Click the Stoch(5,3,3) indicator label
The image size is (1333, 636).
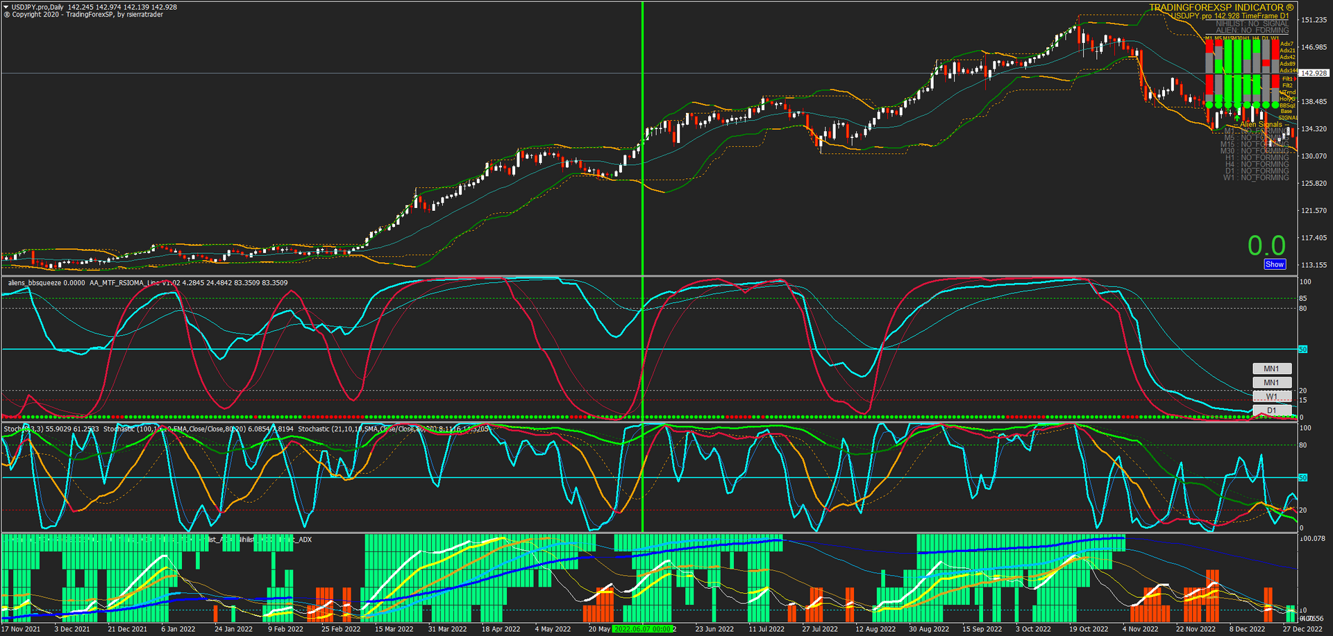(x=24, y=429)
